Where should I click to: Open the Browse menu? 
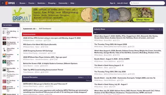(23, 3)
